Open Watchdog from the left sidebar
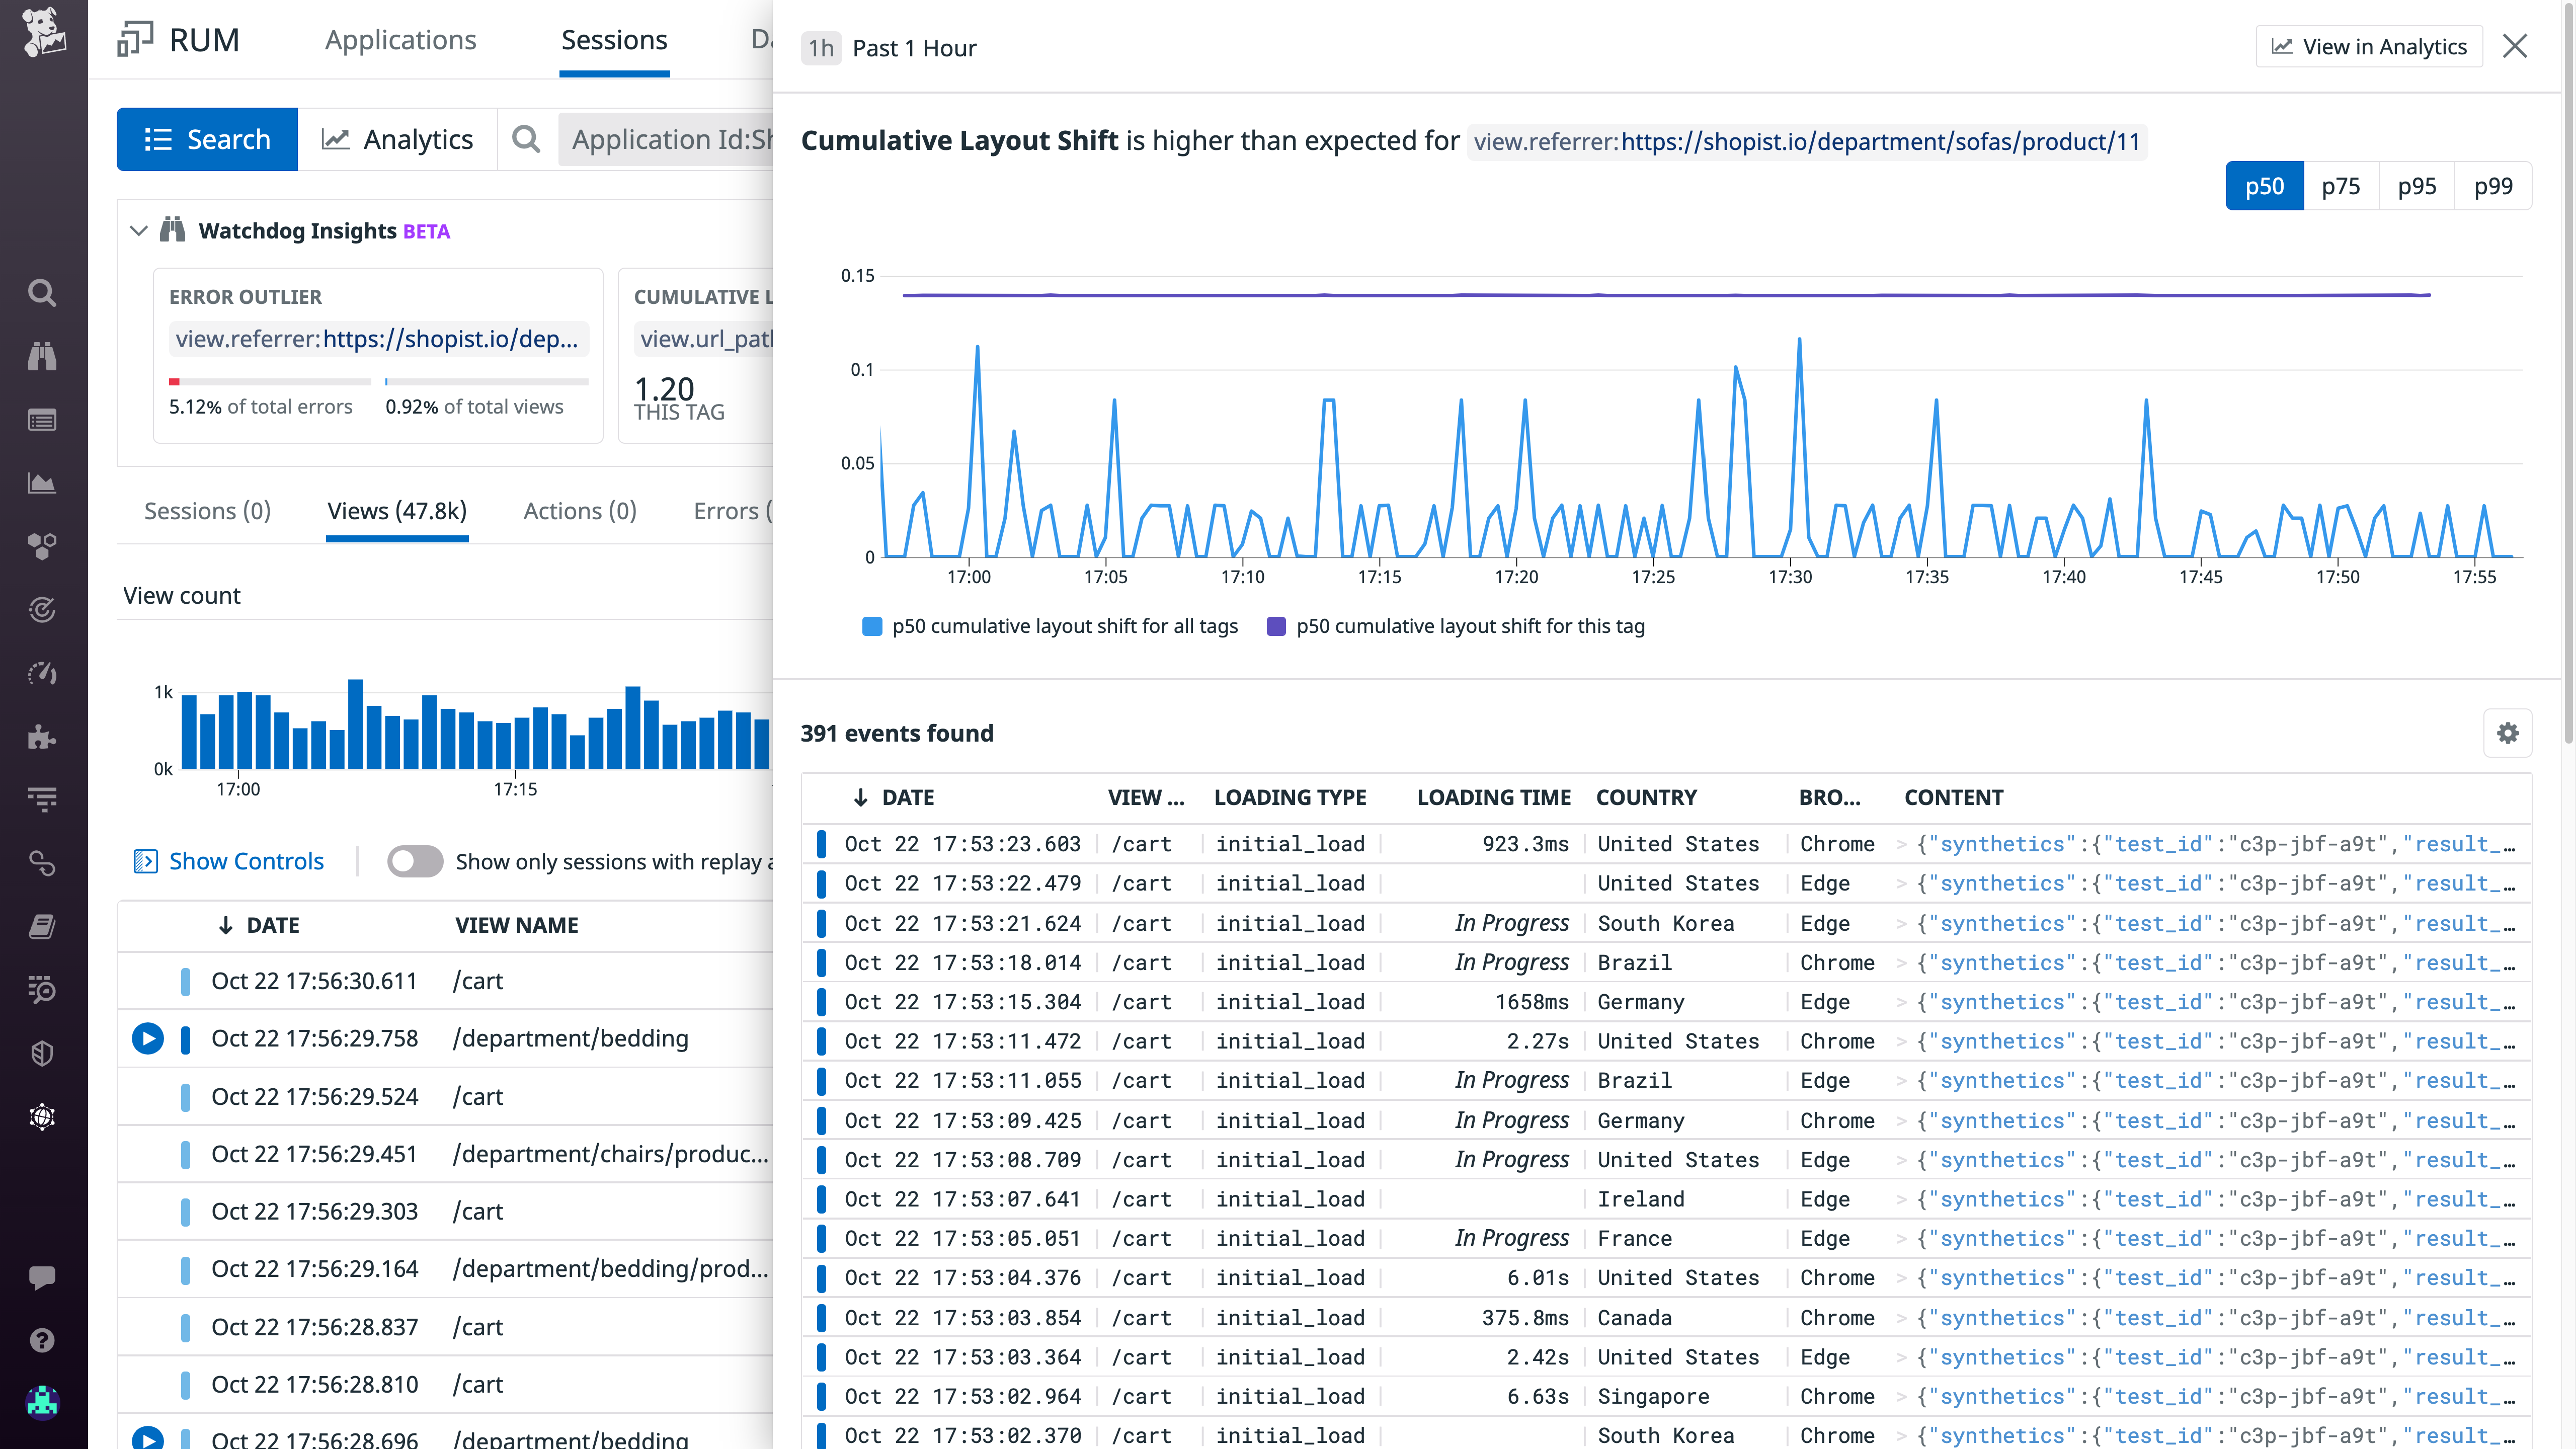The height and width of the screenshot is (1449, 2576). [42, 357]
